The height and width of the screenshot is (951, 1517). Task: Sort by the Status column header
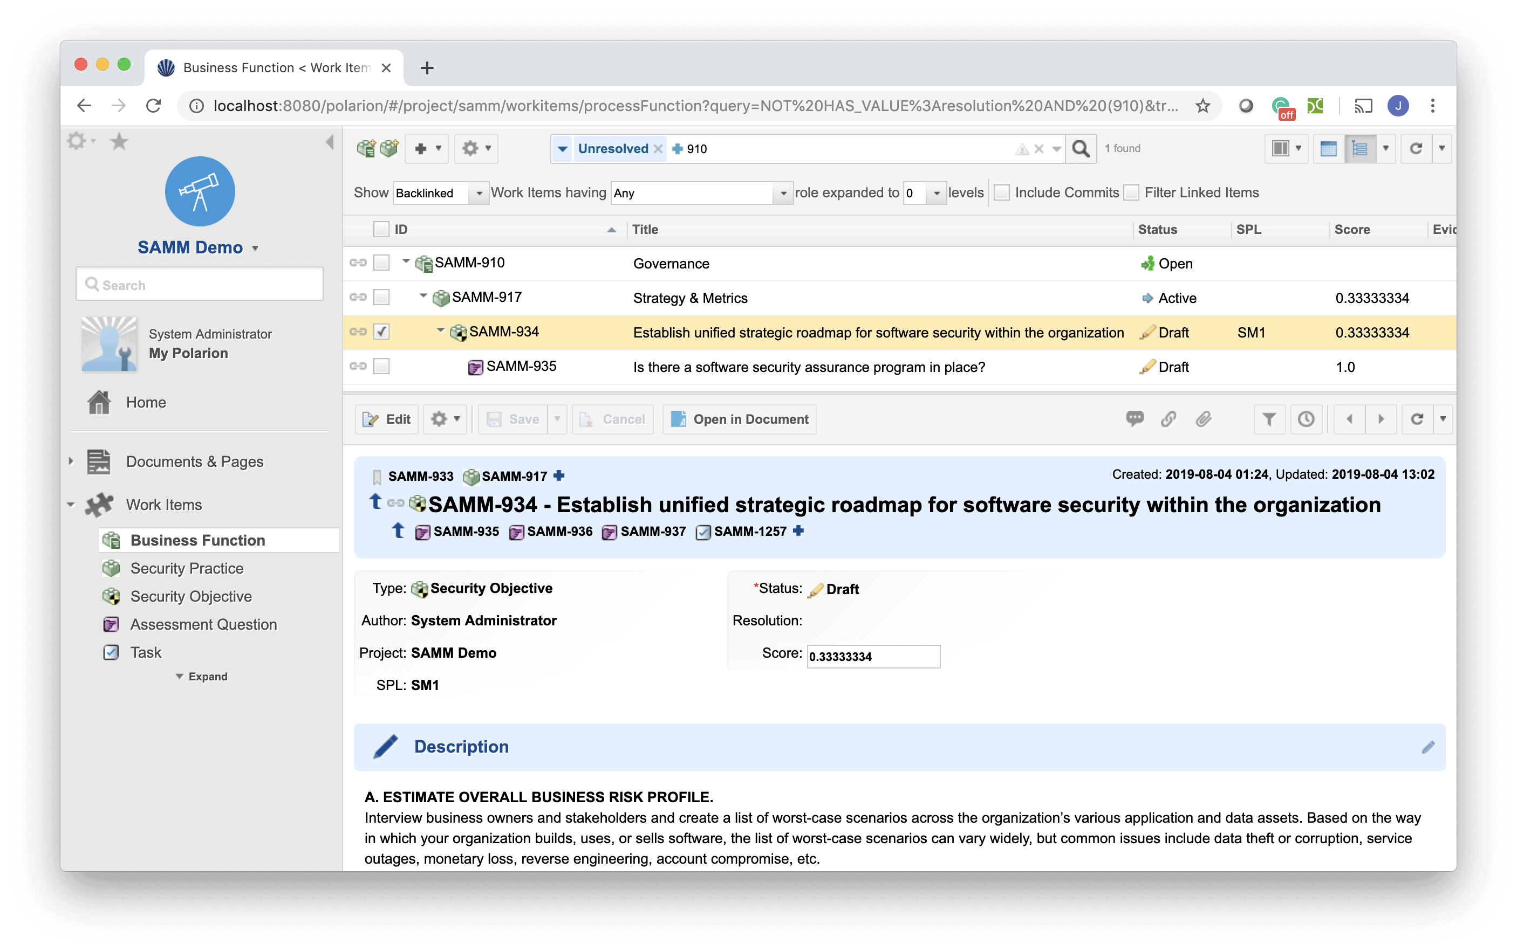point(1157,230)
